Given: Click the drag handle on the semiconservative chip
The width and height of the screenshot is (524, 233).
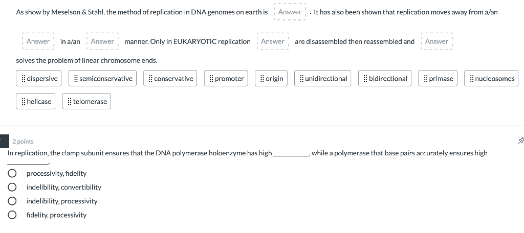Looking at the screenshot, I should tap(76, 79).
